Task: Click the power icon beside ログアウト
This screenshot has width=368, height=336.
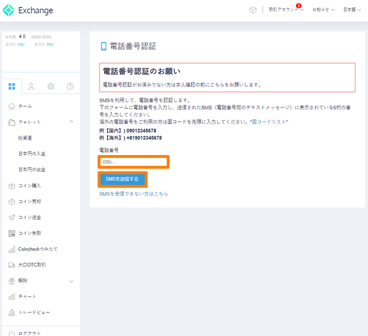Action: pos(11,333)
